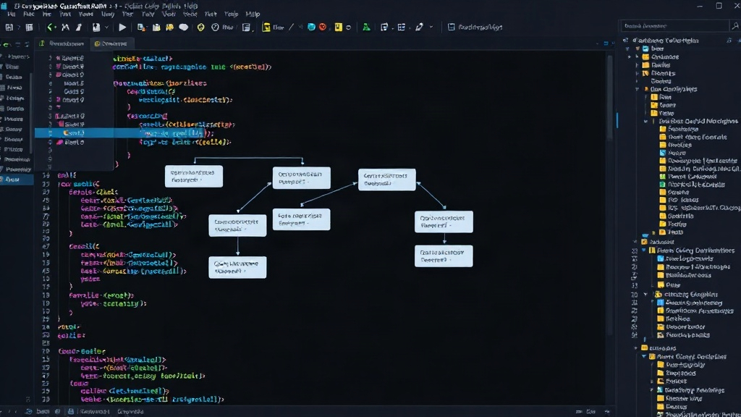This screenshot has width=741, height=417.
Task: Select the highlighted entry in the left sidebar
Action: [x=16, y=180]
